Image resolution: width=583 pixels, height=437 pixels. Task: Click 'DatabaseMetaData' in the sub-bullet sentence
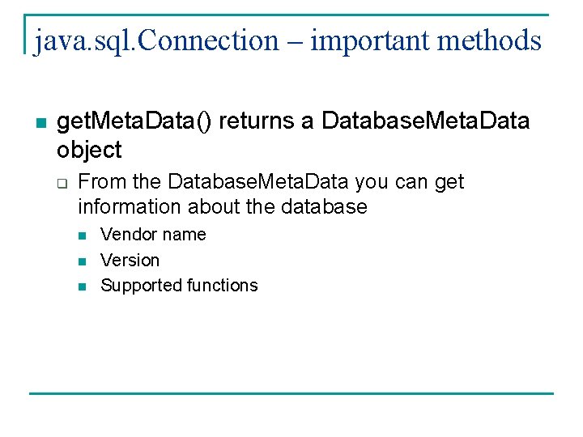(x=257, y=182)
